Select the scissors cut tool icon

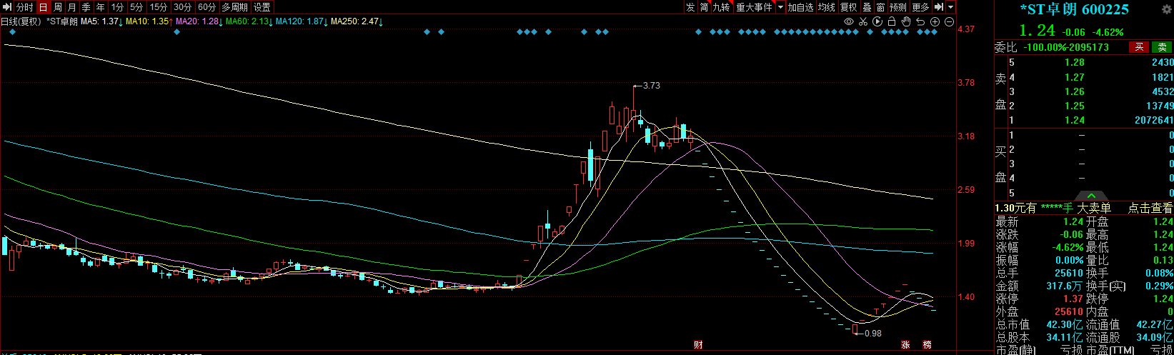tap(863, 22)
